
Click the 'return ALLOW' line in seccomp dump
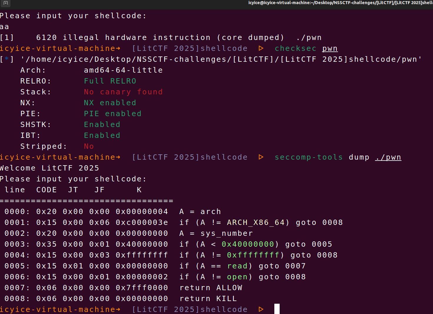211,288
